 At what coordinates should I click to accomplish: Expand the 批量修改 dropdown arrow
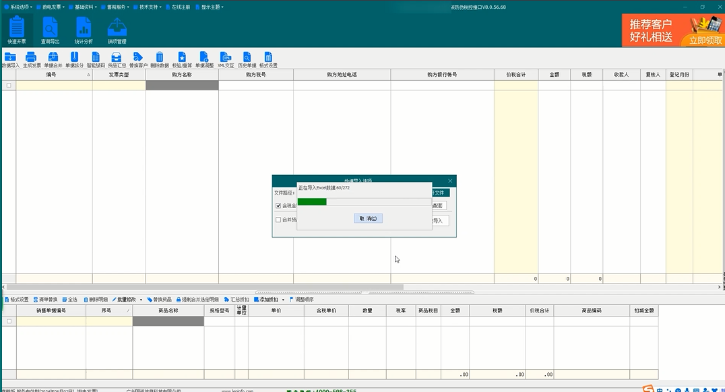point(141,300)
